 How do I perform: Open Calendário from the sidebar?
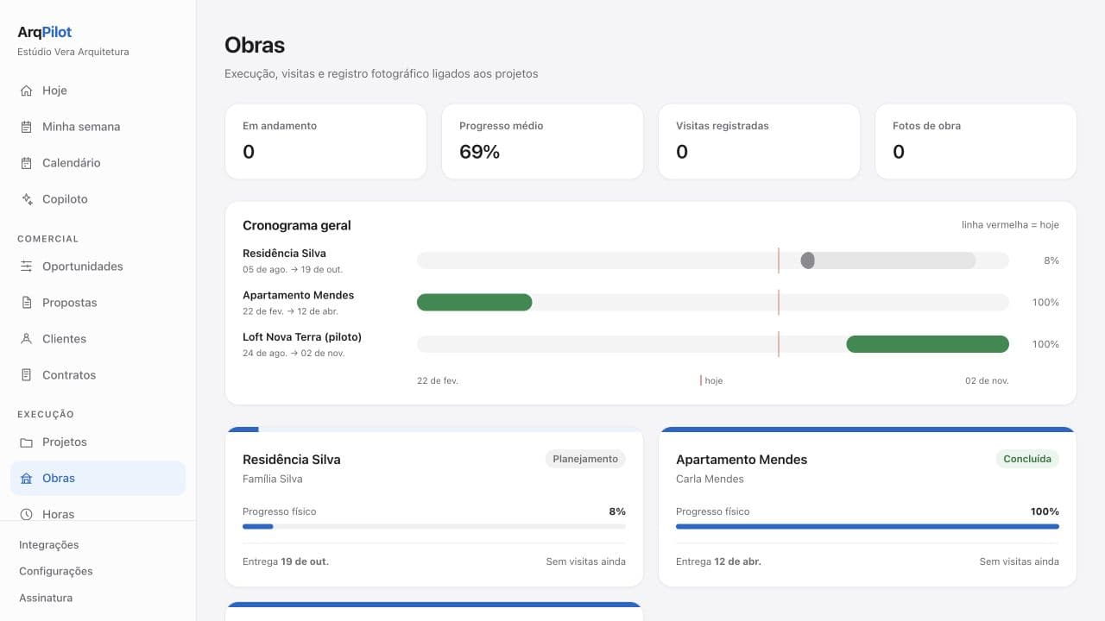pyautogui.click(x=98, y=163)
